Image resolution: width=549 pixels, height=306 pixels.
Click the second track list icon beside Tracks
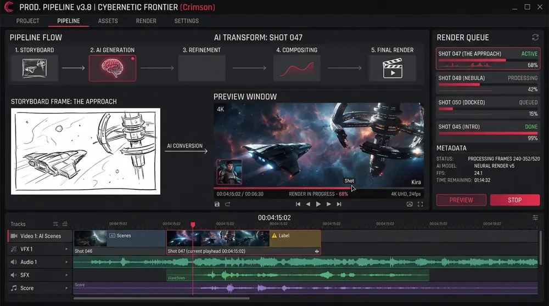click(x=64, y=224)
